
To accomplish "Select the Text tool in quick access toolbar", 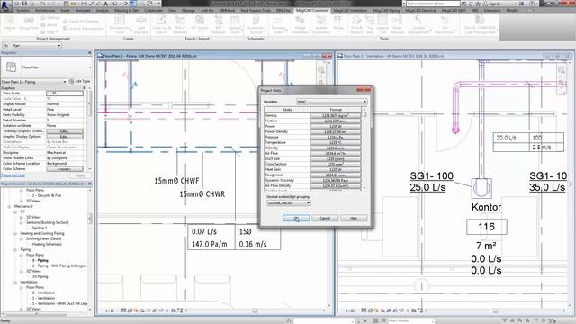I will point(106,4).
